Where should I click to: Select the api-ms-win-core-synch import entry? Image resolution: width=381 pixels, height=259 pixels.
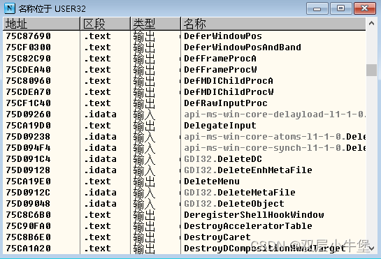tap(275, 148)
